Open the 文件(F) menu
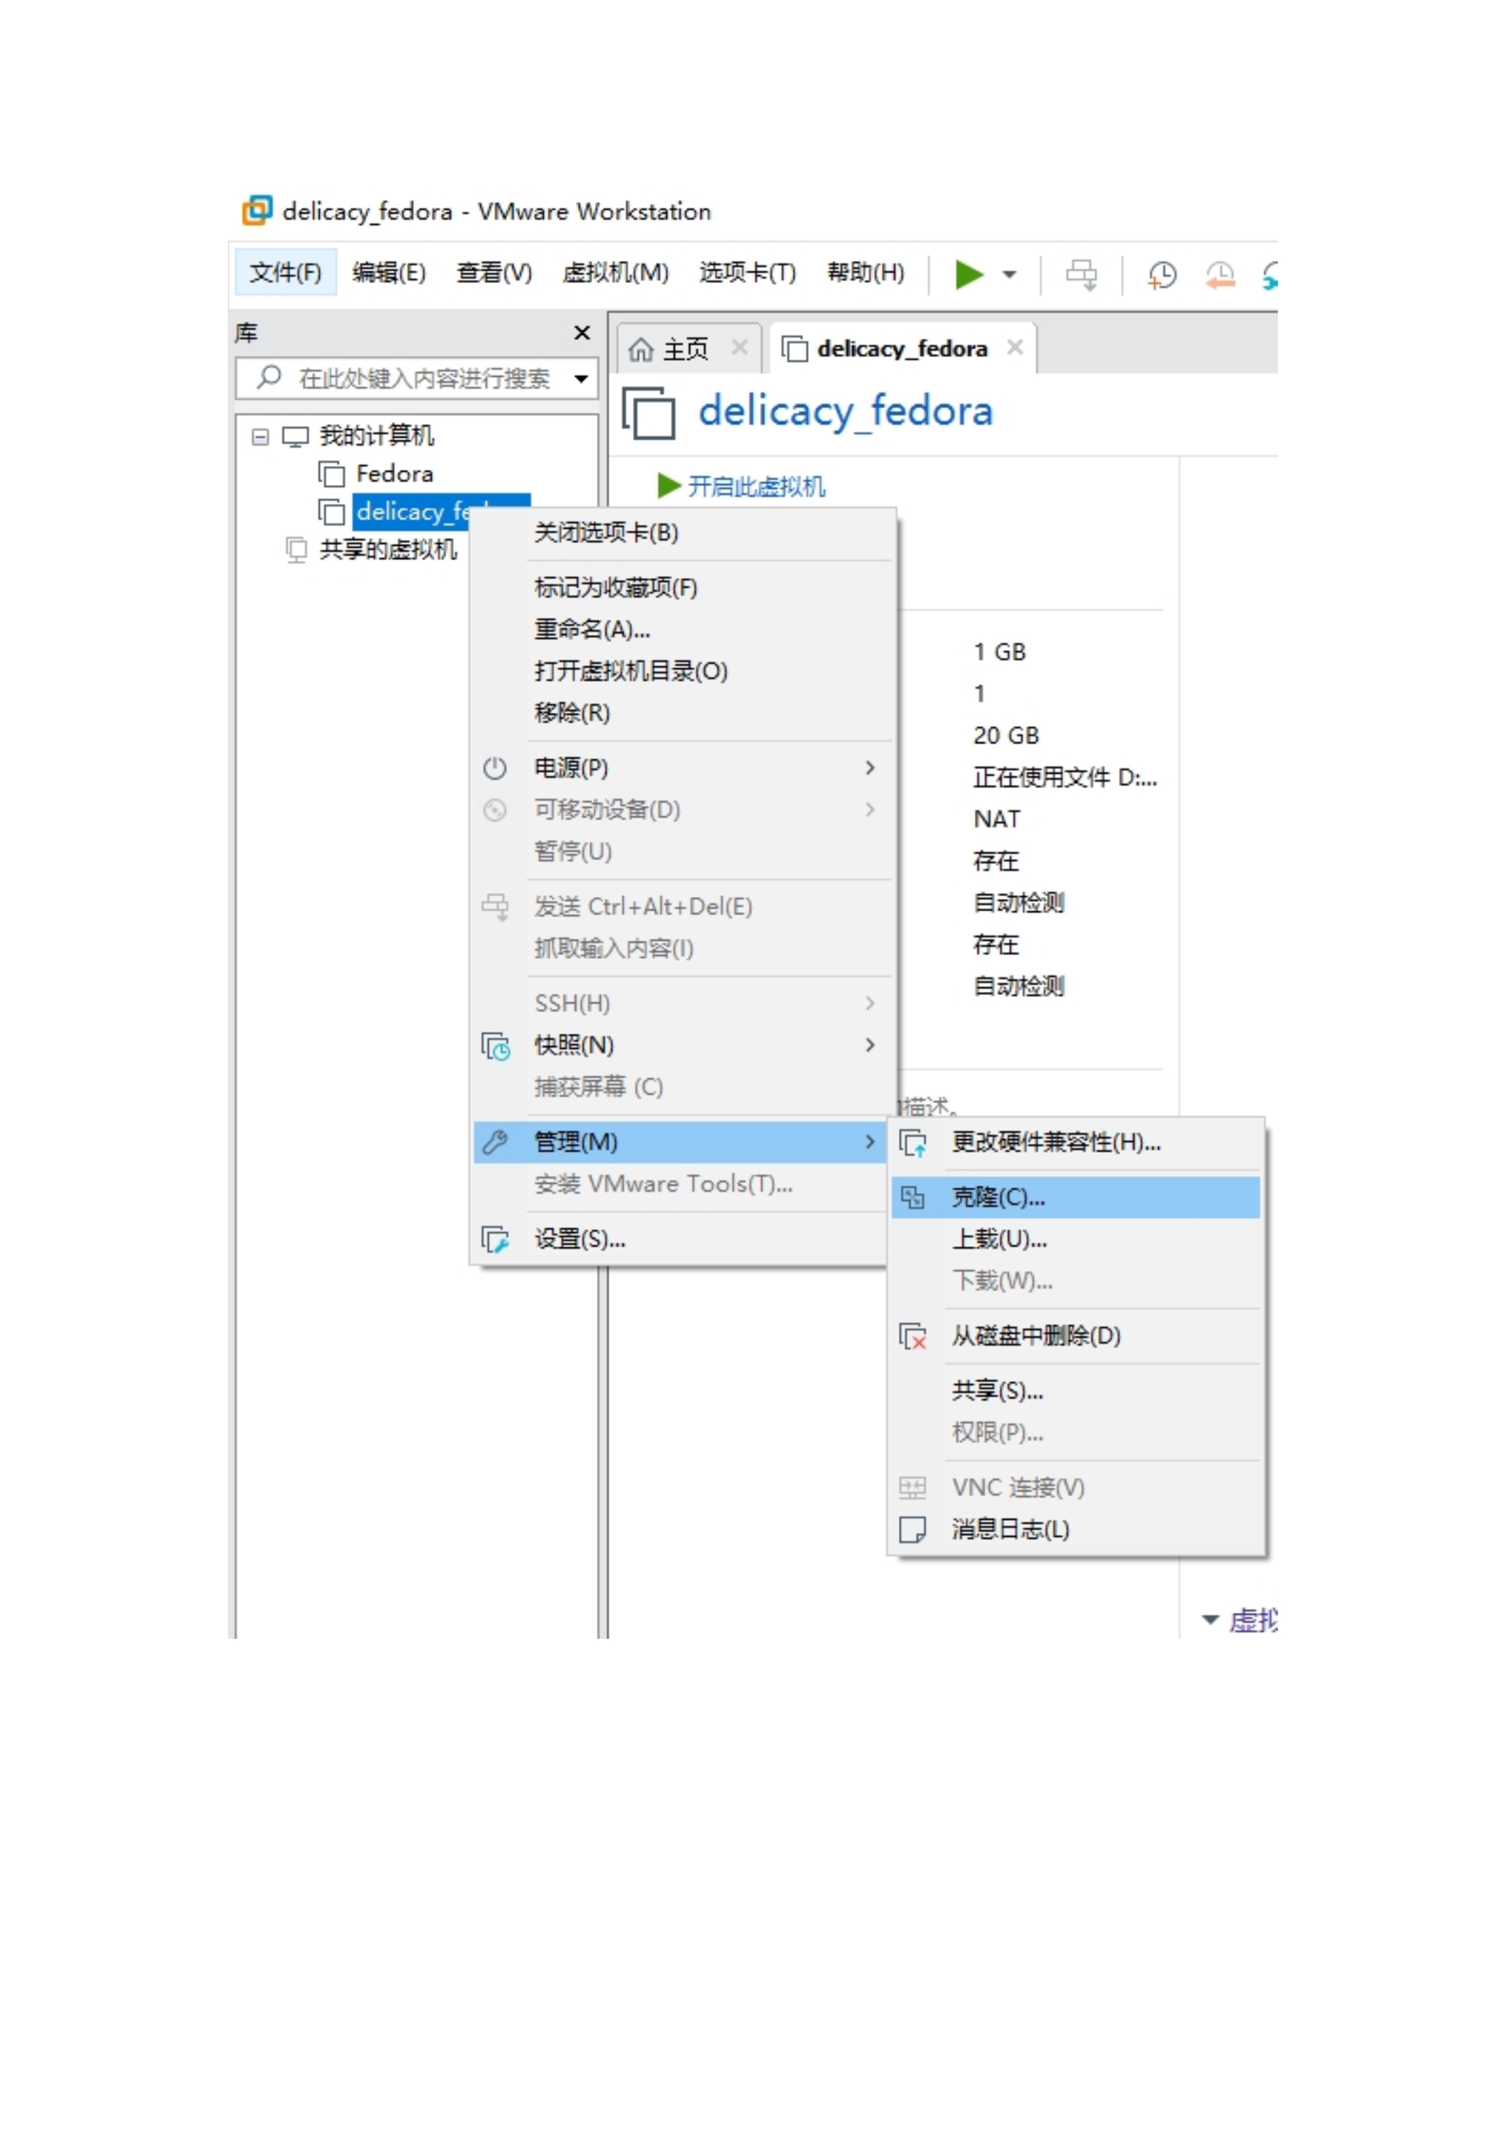1507x2131 pixels. point(286,273)
